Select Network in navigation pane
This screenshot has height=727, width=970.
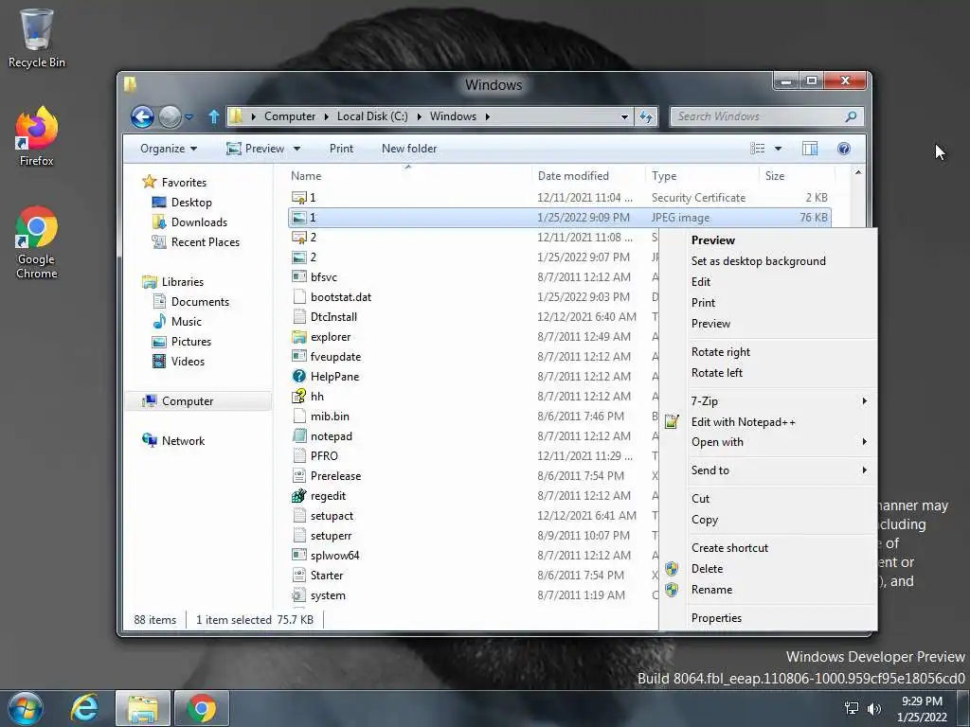coord(174,441)
